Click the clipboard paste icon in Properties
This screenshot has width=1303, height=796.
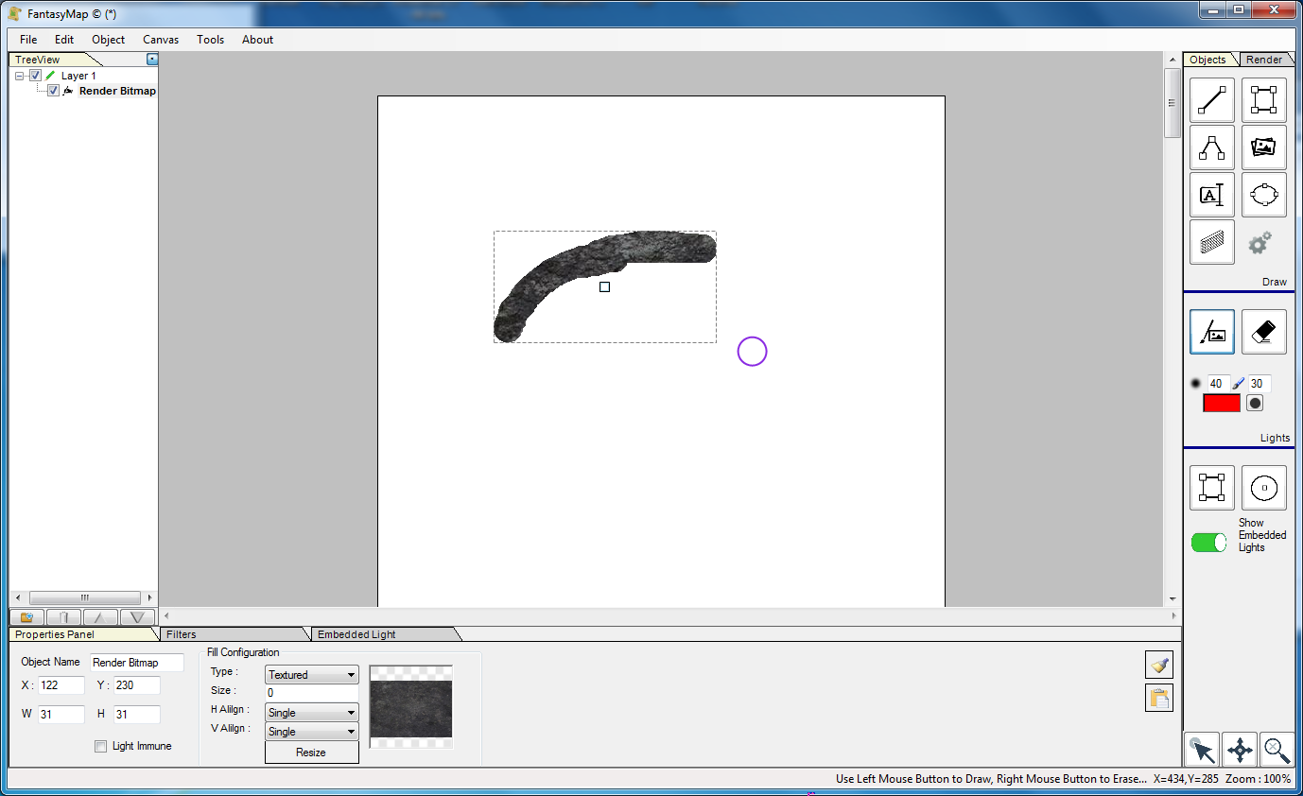click(x=1159, y=698)
